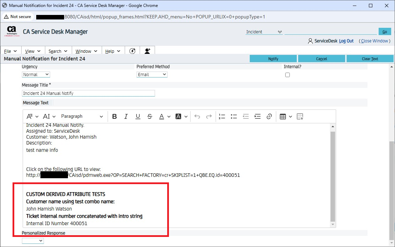This screenshot has height=247, width=395.
Task: Click the Chrome address bar URL
Action: [x=150, y=17]
